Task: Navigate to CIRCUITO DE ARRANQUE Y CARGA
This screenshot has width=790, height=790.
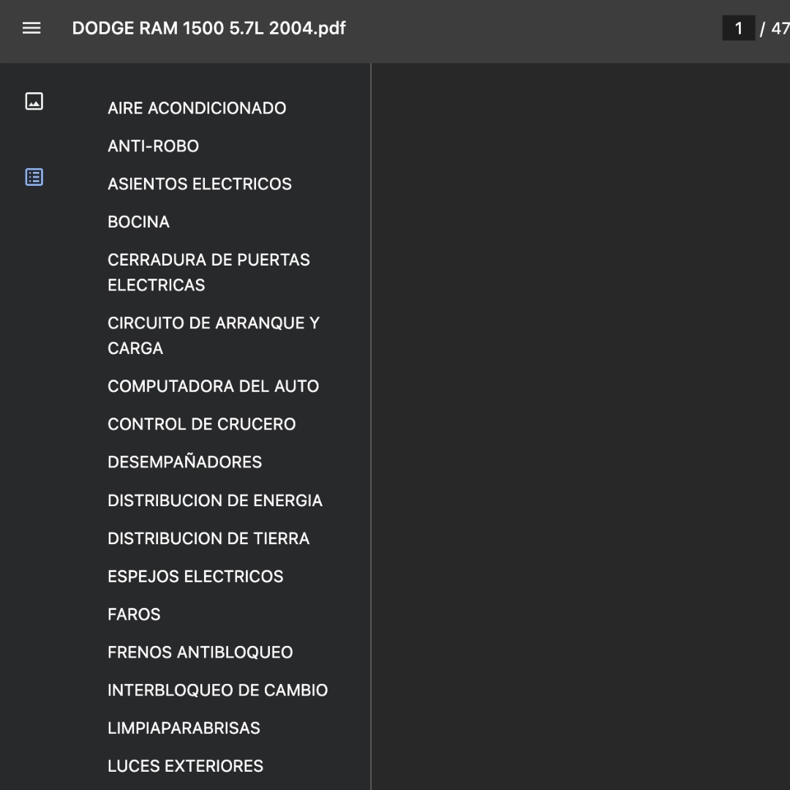Action: point(214,336)
